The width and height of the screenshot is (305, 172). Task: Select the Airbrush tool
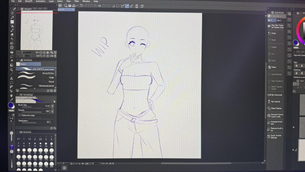tap(12, 26)
